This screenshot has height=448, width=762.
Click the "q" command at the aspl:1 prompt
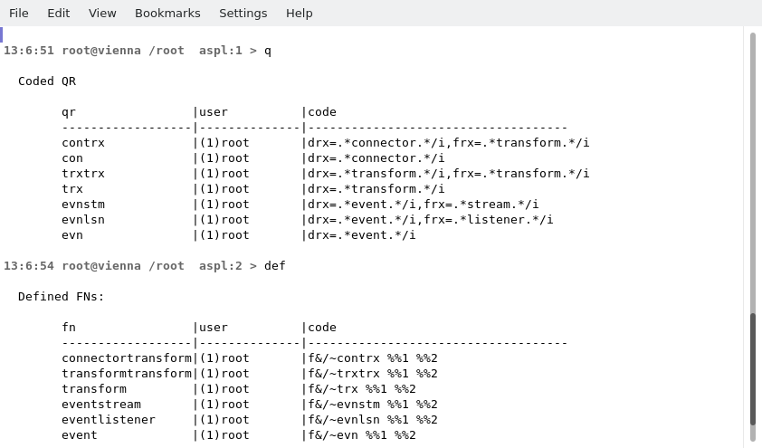tap(268, 51)
